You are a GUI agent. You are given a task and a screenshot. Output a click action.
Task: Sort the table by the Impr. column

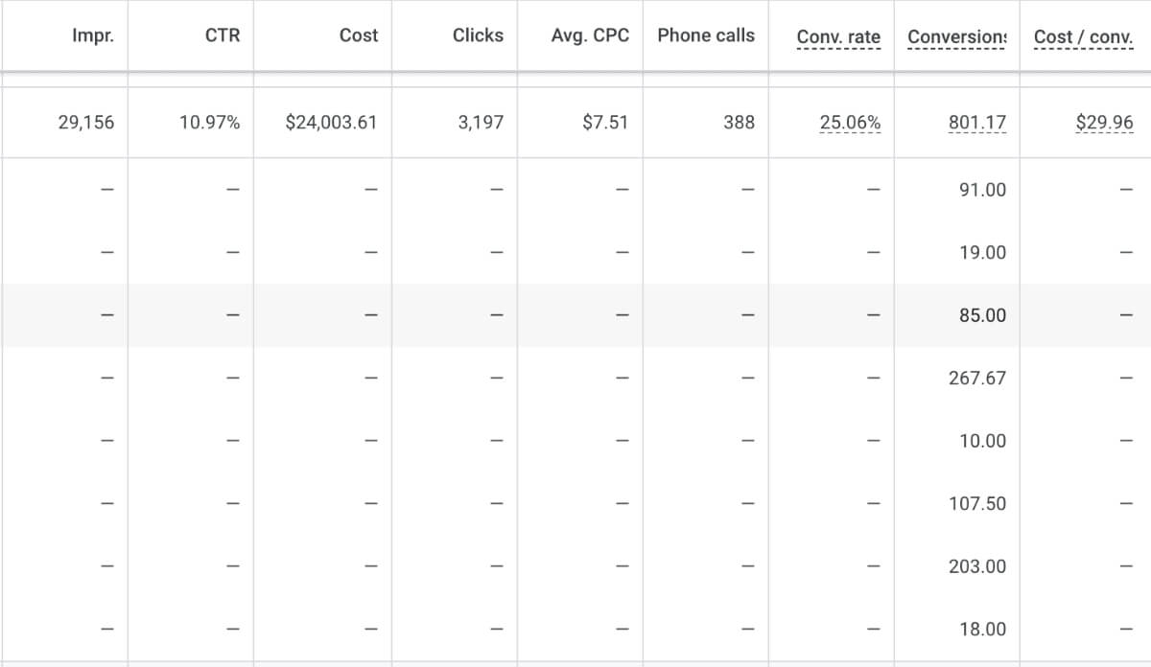pyautogui.click(x=93, y=35)
